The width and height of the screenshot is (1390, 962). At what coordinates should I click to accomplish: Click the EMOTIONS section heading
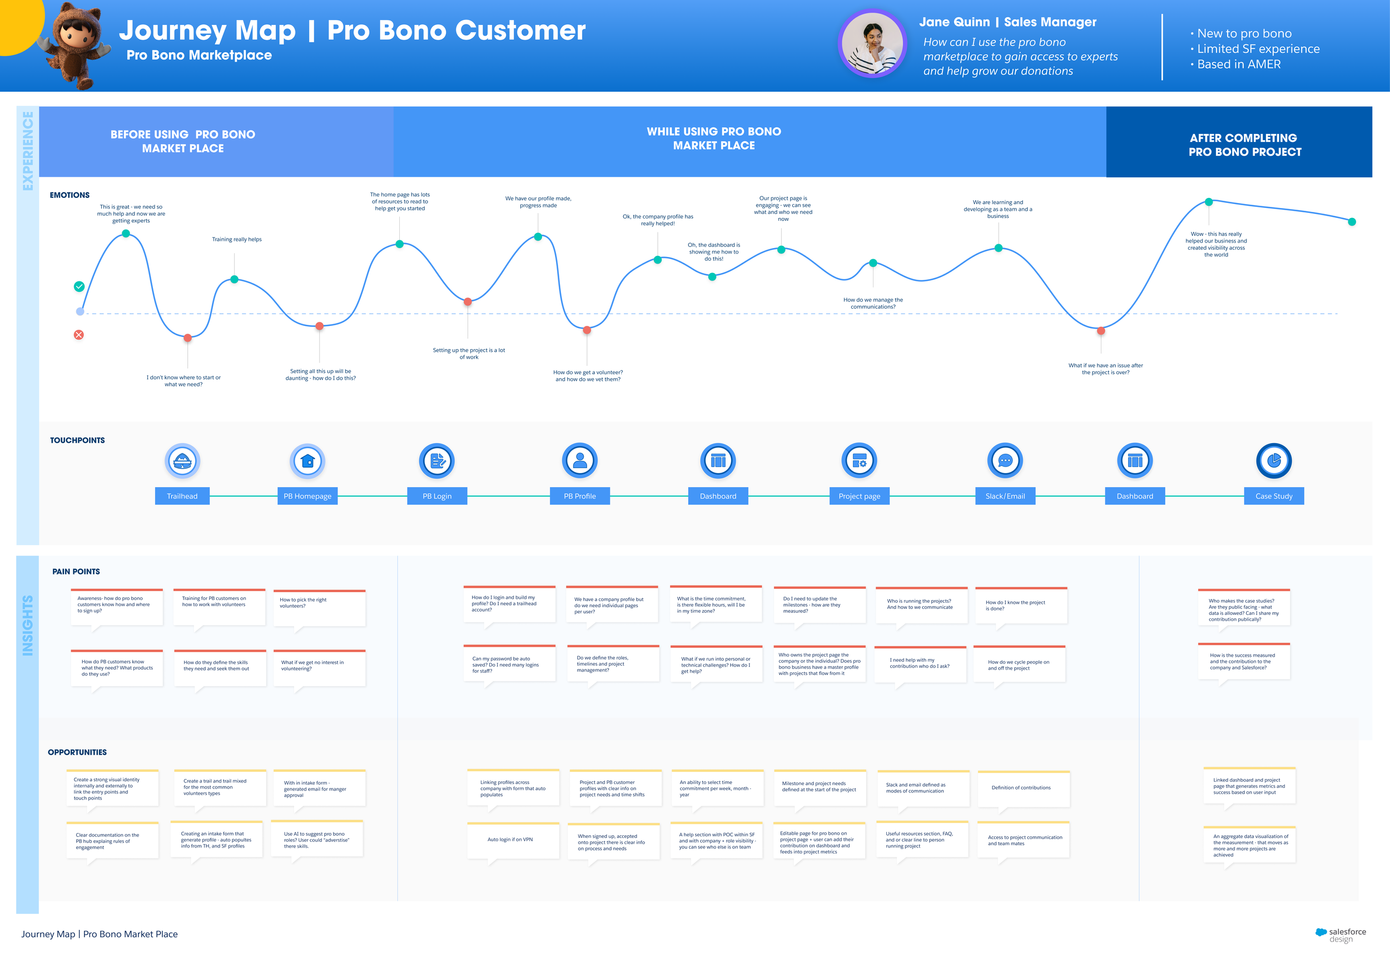click(x=69, y=195)
